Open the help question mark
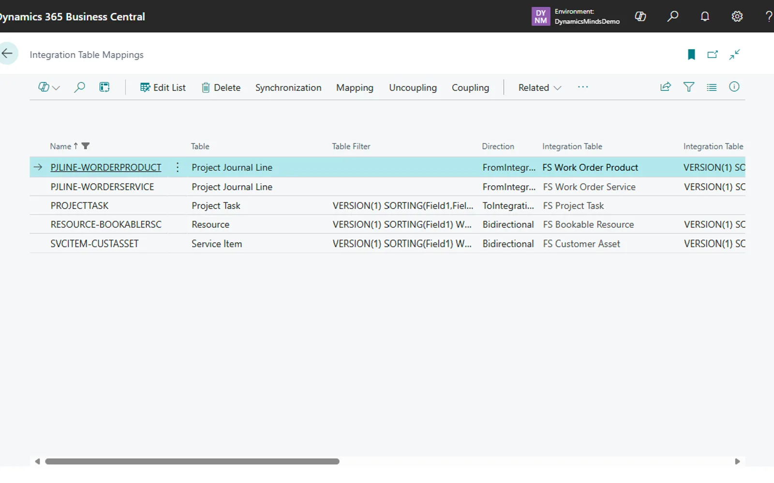774x483 pixels. click(x=769, y=16)
